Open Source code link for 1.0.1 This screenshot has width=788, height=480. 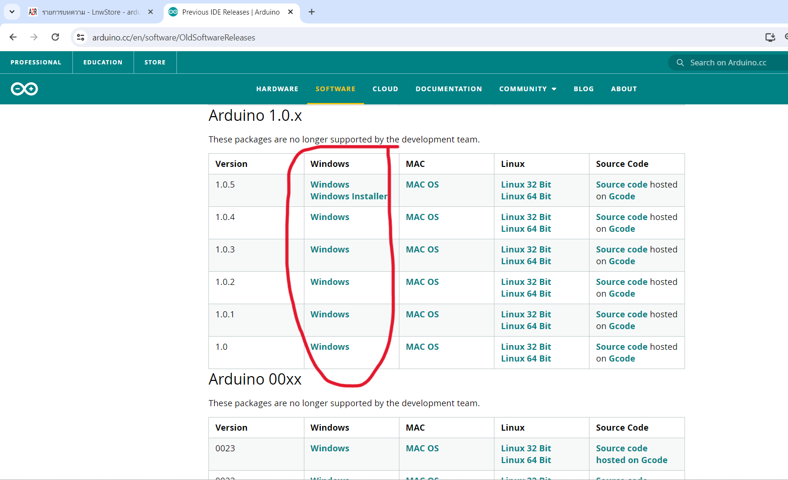[621, 315]
